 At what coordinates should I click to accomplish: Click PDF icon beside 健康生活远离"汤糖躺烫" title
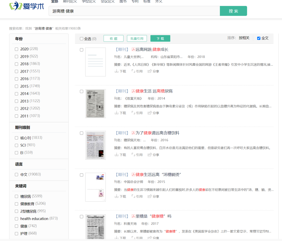point(133,174)
